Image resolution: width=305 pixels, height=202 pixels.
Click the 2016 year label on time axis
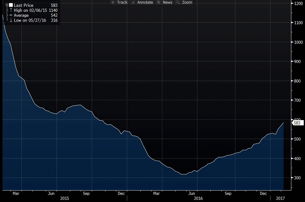(198, 198)
